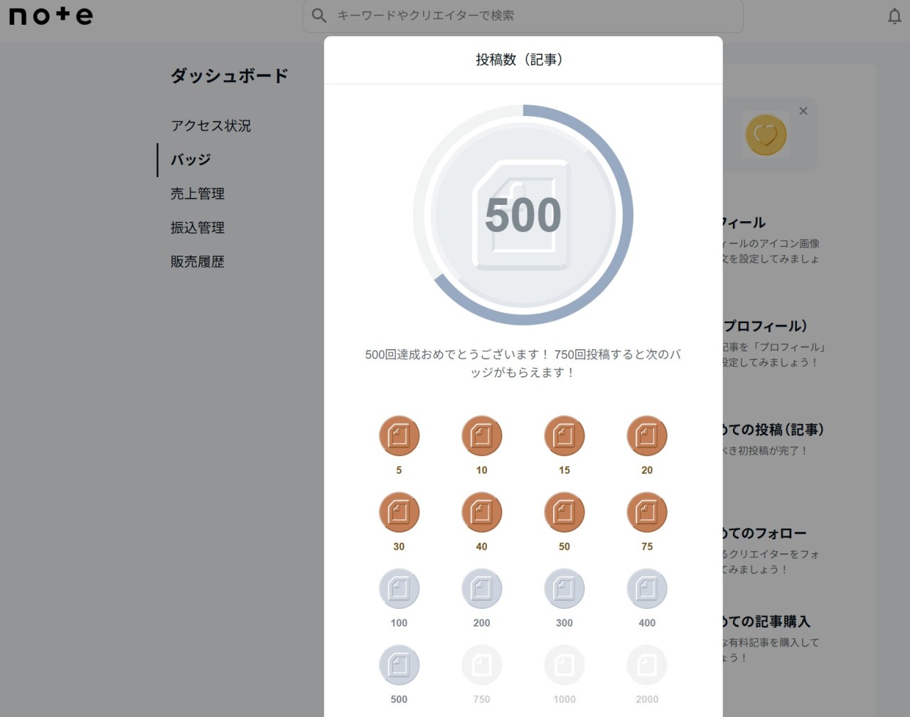Viewport: 910px width, 717px height.
Task: Go to 振込管理 section
Action: click(x=197, y=228)
